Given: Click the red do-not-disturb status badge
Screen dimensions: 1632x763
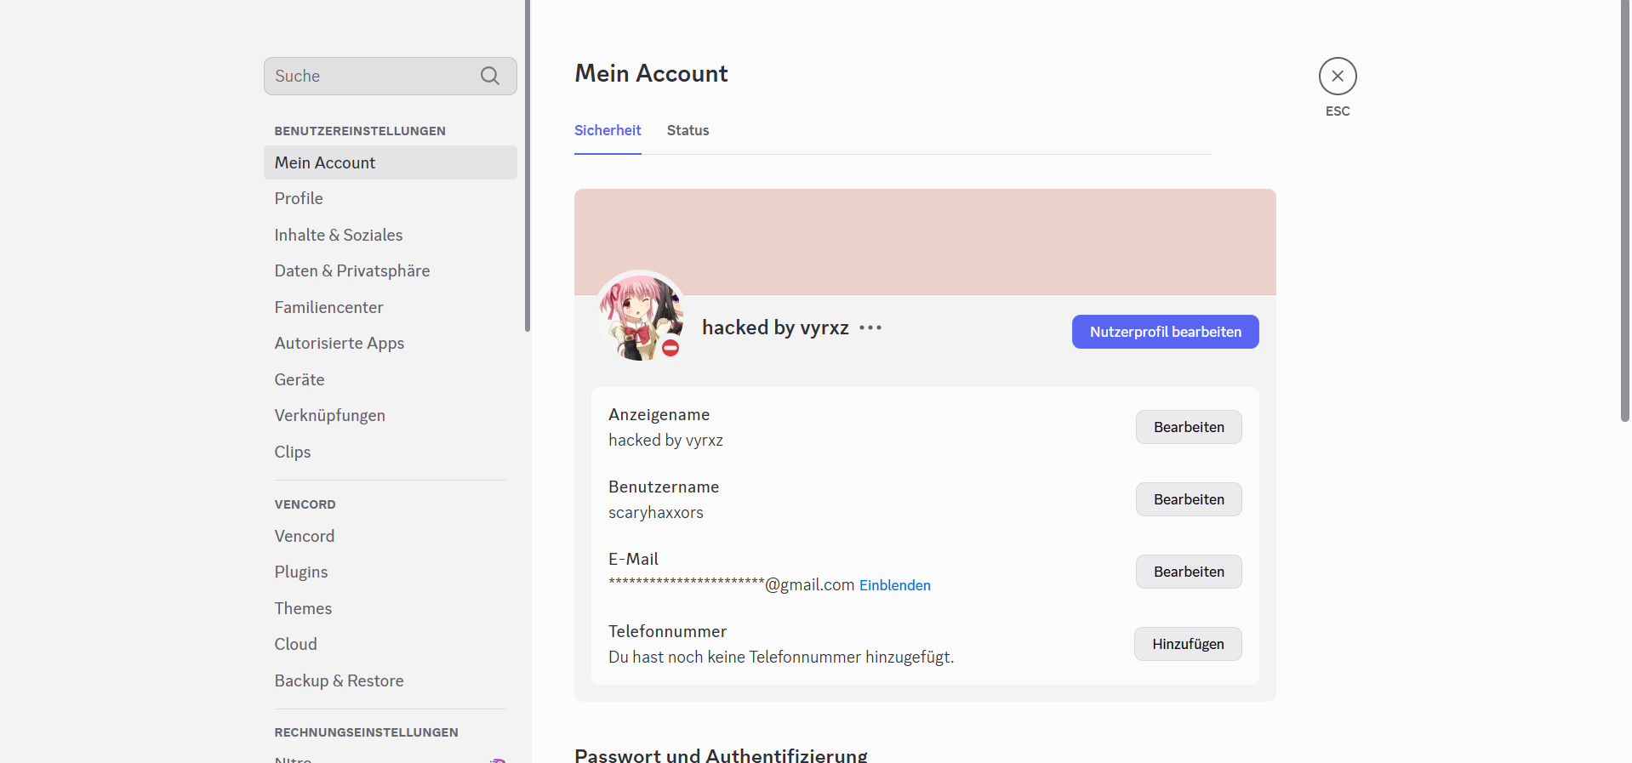Looking at the screenshot, I should point(670,348).
